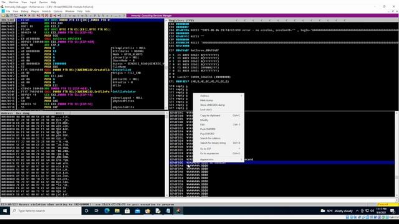The image size is (399, 224).
Task: Choose Hide dump in context menu
Action: pyautogui.click(x=219, y=100)
